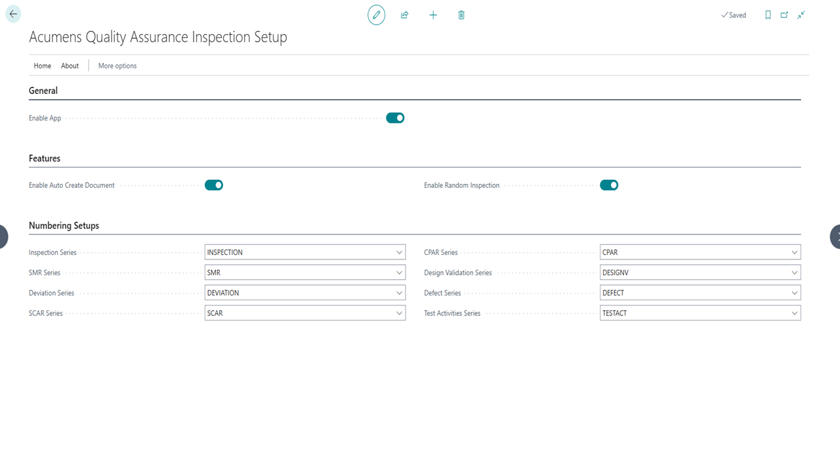Image resolution: width=840 pixels, height=473 pixels.
Task: Click the collapse page arrows icon
Action: [x=801, y=15]
